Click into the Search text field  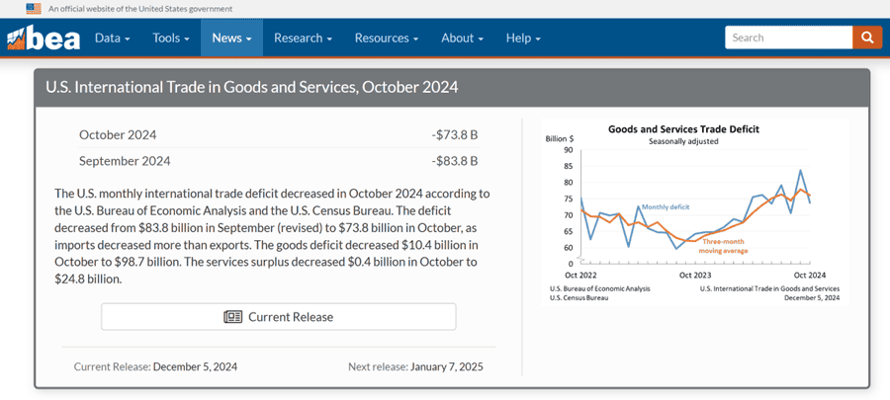[788, 38]
